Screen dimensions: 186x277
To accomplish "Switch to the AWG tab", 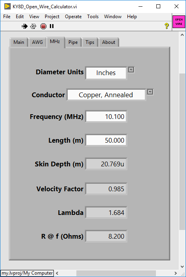I will (37, 42).
